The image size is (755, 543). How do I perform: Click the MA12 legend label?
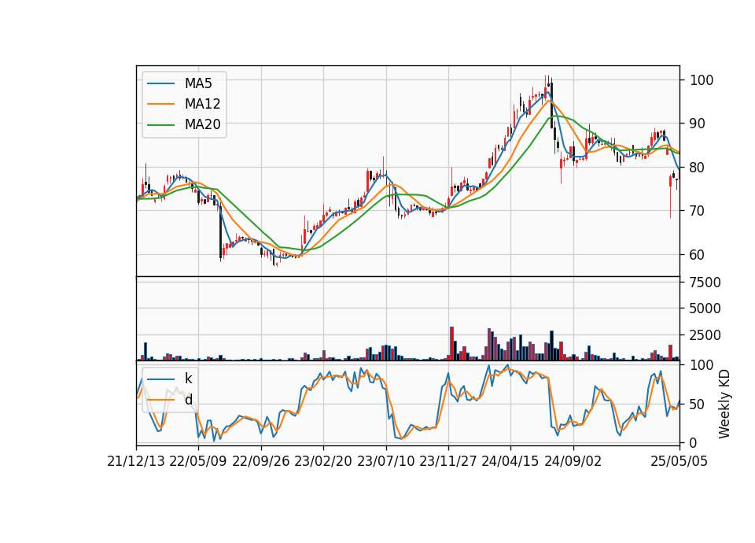point(203,104)
